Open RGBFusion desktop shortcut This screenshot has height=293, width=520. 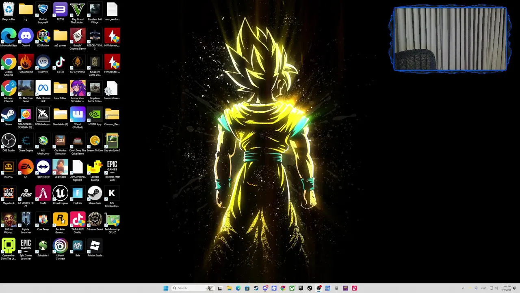43,38
